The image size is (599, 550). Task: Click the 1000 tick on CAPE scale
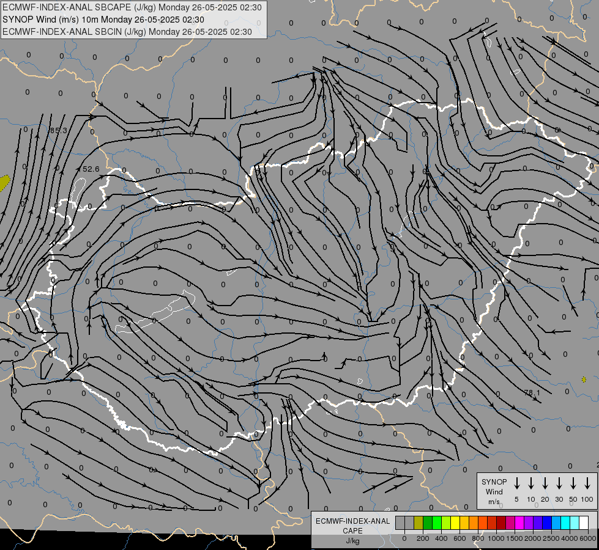[496, 538]
